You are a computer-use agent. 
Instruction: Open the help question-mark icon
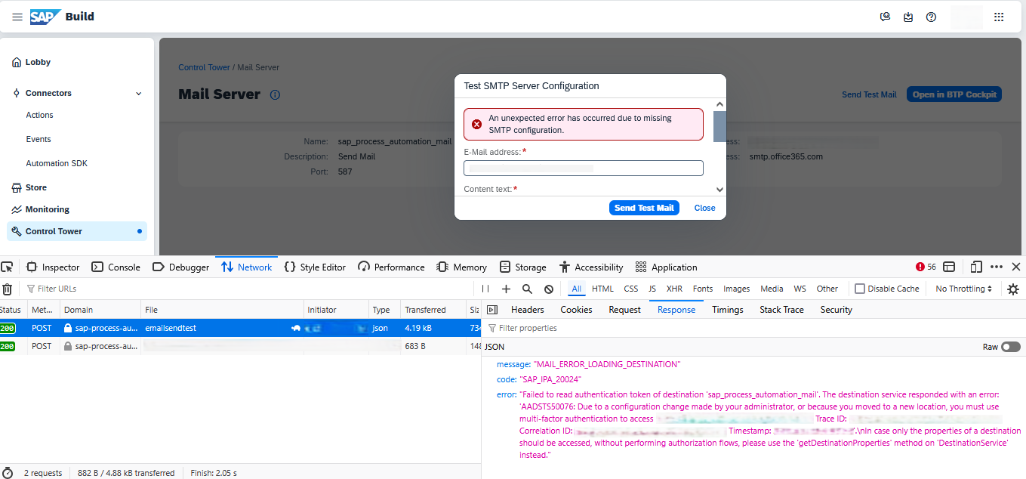click(x=931, y=17)
